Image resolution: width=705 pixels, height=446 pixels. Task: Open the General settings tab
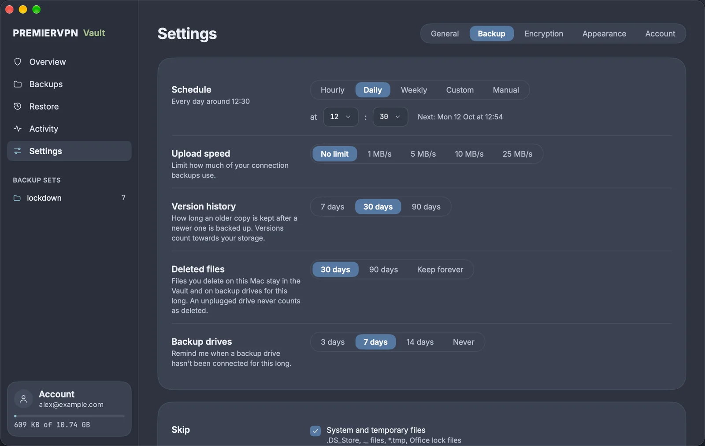click(445, 33)
